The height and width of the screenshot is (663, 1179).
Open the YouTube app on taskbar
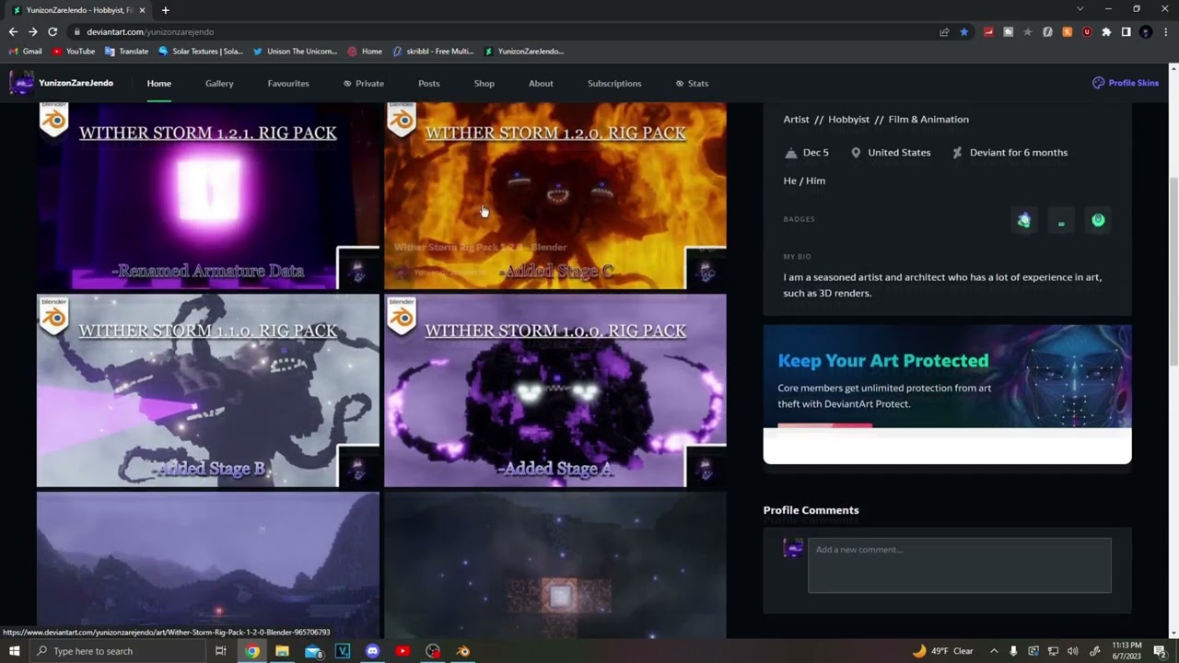[x=403, y=651]
